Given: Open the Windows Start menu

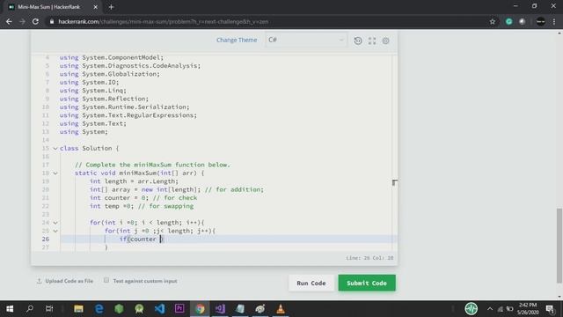Looking at the screenshot, I should click(10, 309).
